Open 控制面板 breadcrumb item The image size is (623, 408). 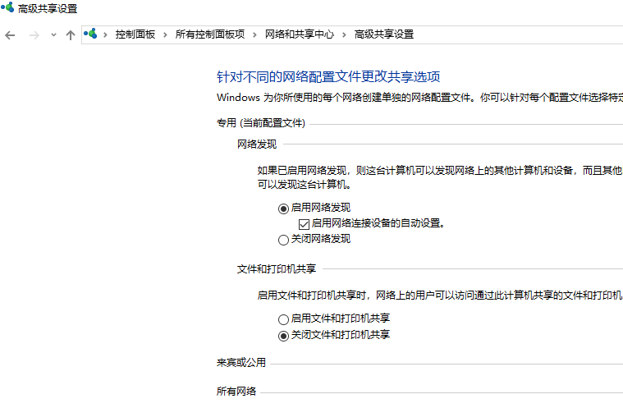pos(135,34)
